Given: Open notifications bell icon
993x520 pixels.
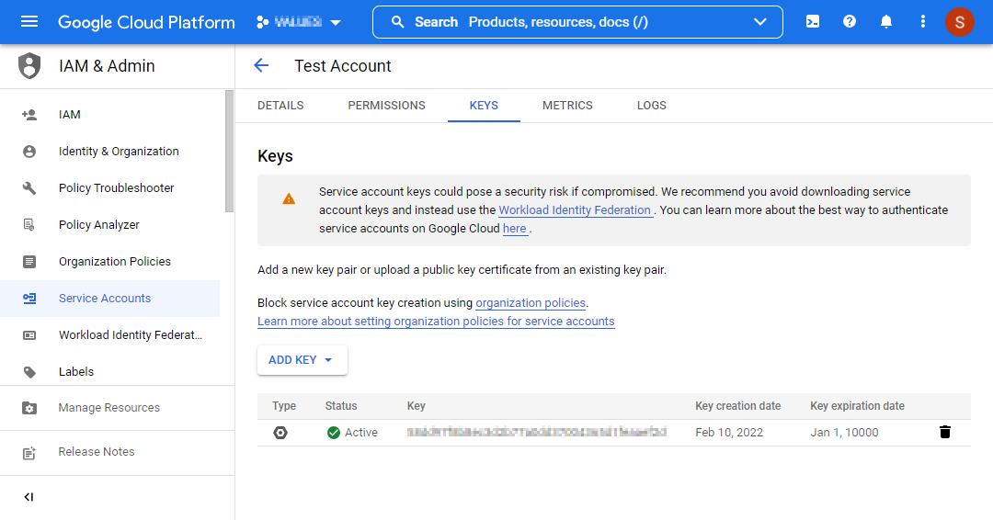Looking at the screenshot, I should 886,22.
